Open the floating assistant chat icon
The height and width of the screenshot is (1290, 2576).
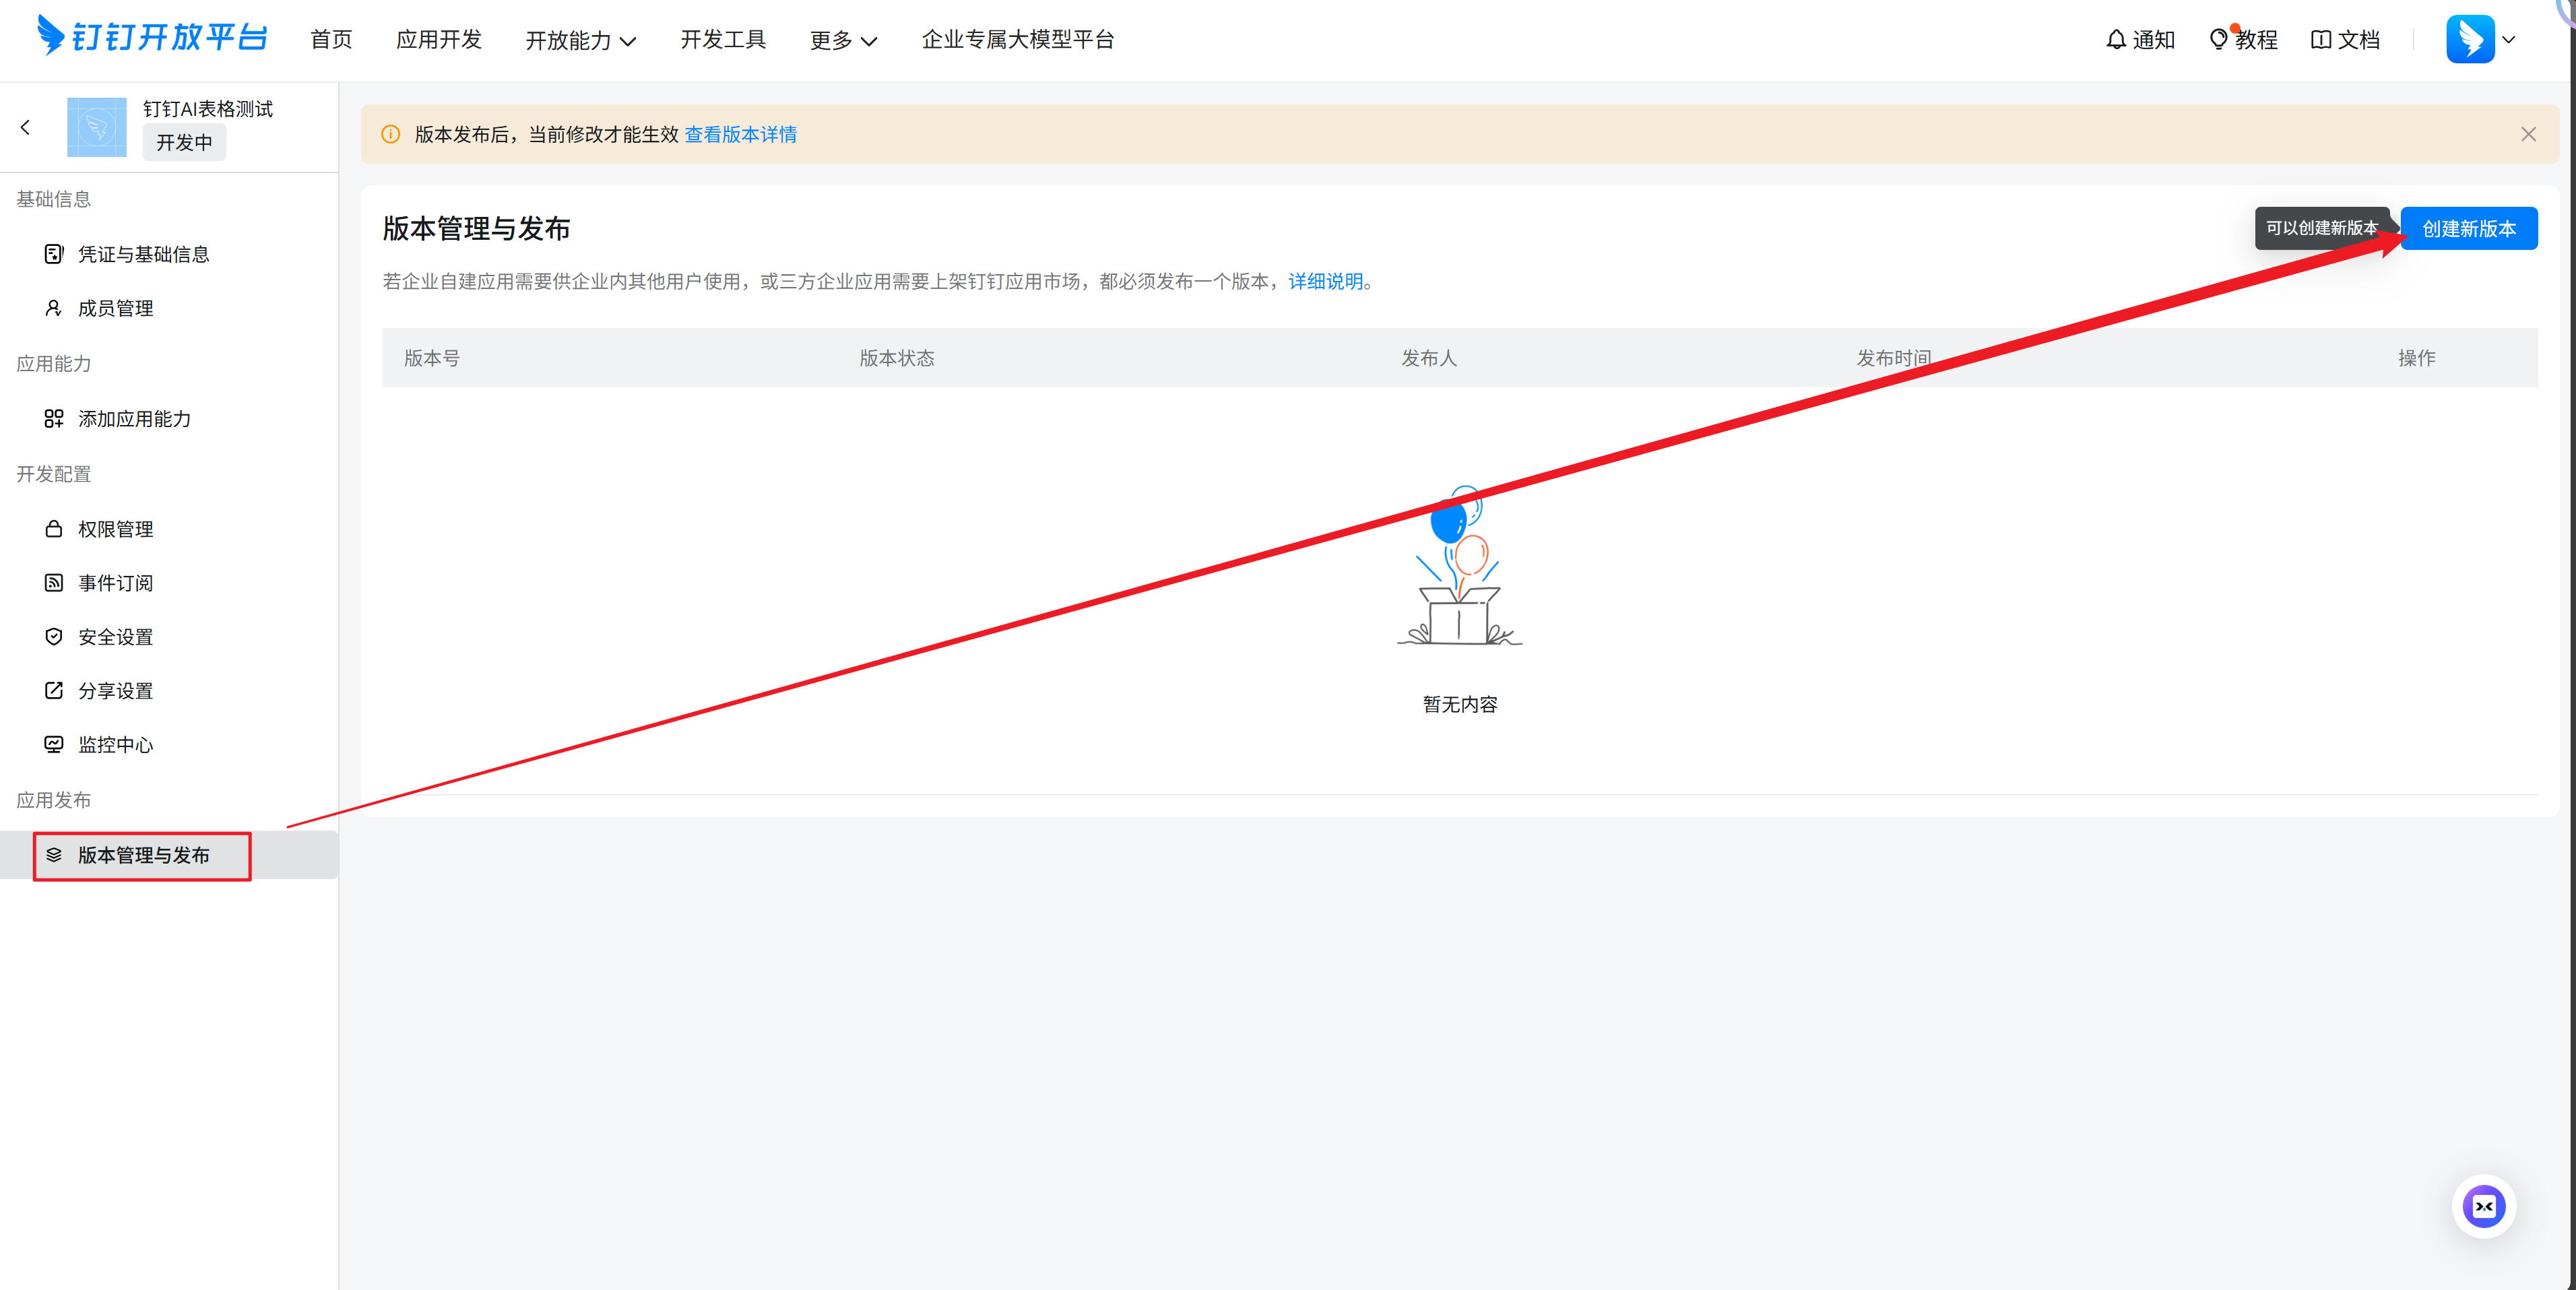coord(2483,1206)
